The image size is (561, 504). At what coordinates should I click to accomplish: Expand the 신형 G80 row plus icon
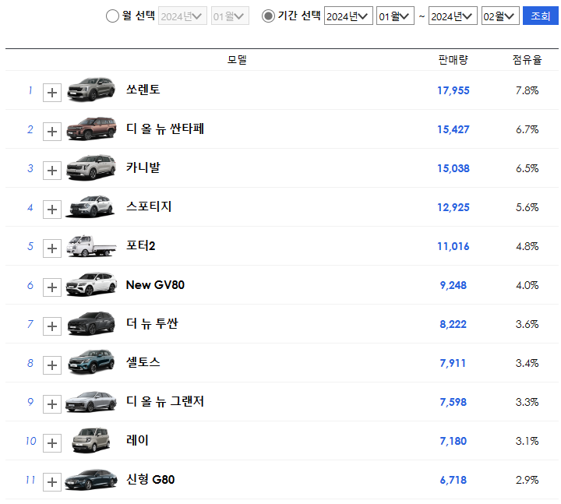point(52,482)
